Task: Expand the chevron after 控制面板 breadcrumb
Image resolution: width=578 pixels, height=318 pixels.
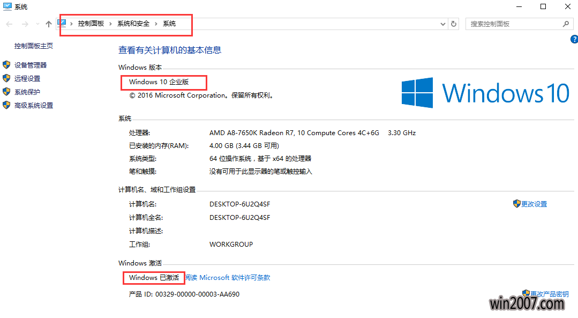Action: [x=111, y=24]
